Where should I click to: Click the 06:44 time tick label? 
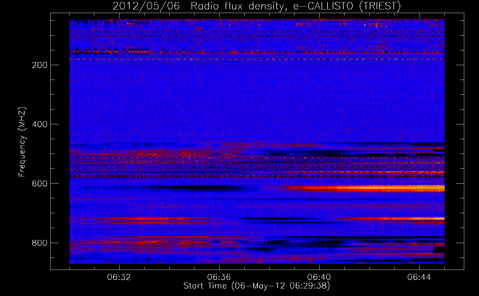419,277
